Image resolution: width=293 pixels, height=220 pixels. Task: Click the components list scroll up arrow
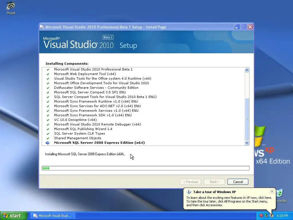coord(247,70)
